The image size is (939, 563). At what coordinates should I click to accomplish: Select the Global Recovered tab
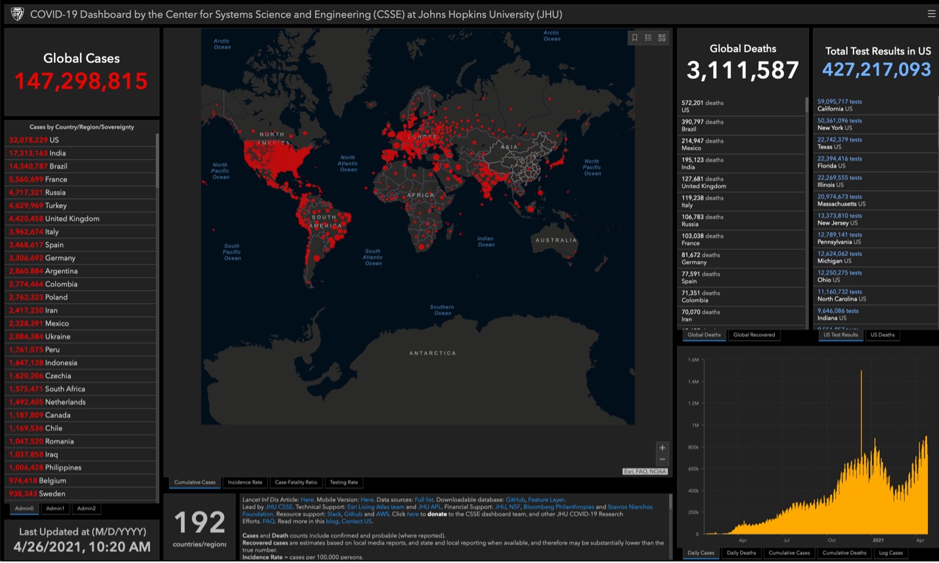tap(754, 335)
